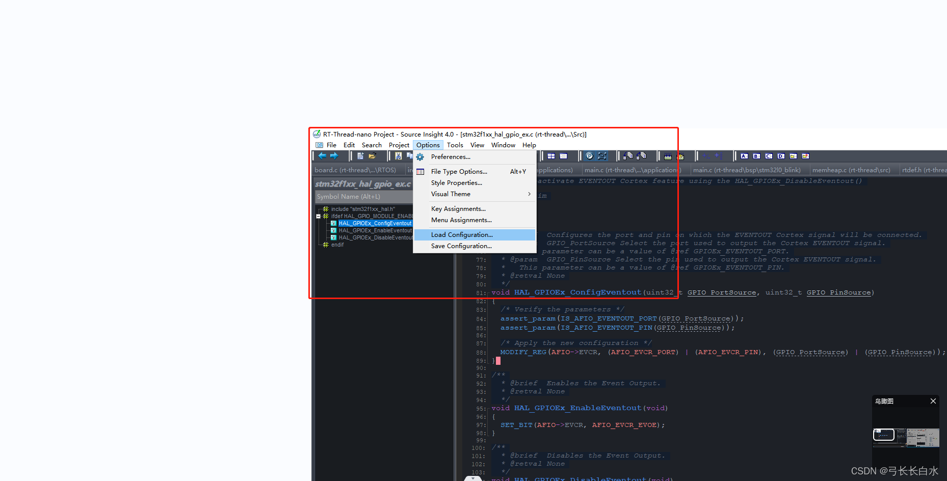Click the green highlight word toolbar icon
The width and height of the screenshot is (947, 481).
668,156
